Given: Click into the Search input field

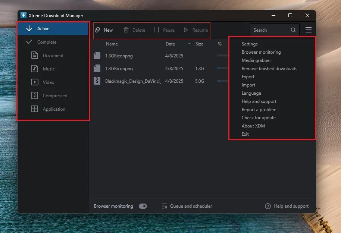Looking at the screenshot, I should [275, 30].
